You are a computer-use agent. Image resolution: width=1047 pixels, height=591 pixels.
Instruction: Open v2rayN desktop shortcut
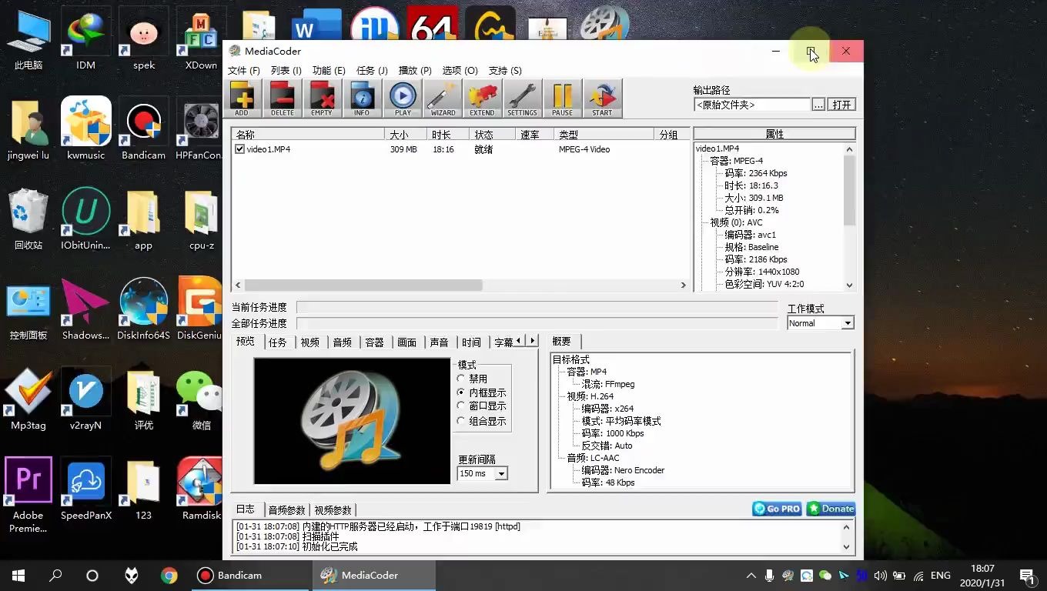85,399
